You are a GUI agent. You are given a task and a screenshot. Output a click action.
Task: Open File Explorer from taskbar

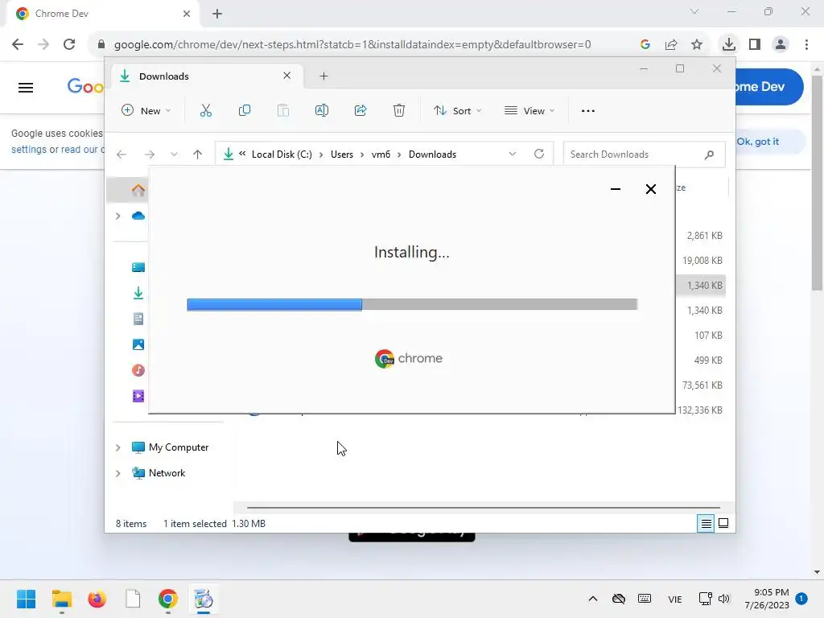61,599
